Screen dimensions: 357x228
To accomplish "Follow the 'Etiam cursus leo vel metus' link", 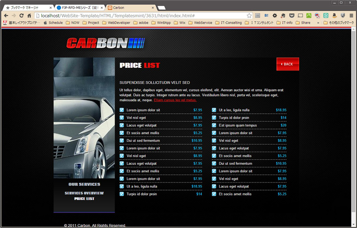I will (x=175, y=100).
